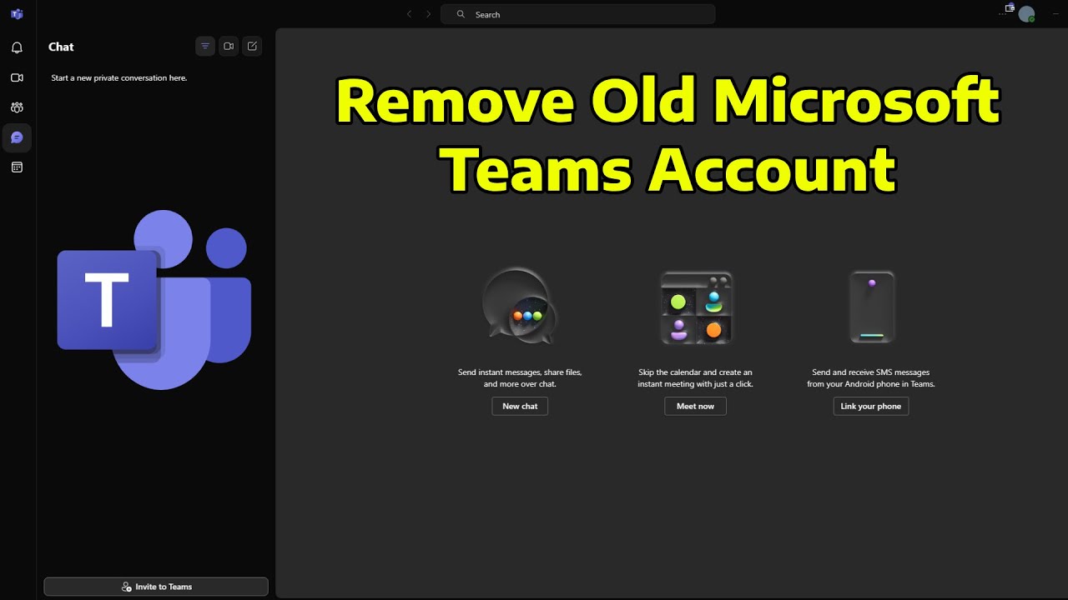Click the 'Skip the calendar' description text
Image resolution: width=1068 pixels, height=600 pixels.
[695, 378]
